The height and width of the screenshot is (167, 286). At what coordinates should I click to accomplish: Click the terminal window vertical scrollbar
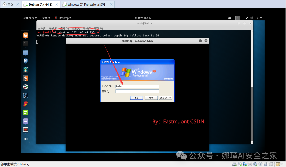click(x=252, y=87)
